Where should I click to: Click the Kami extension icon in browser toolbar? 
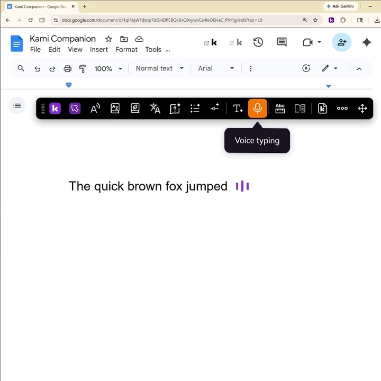click(x=331, y=20)
